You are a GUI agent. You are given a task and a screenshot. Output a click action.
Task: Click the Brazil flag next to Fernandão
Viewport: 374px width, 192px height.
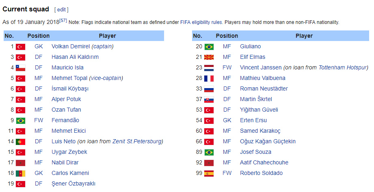click(x=20, y=121)
